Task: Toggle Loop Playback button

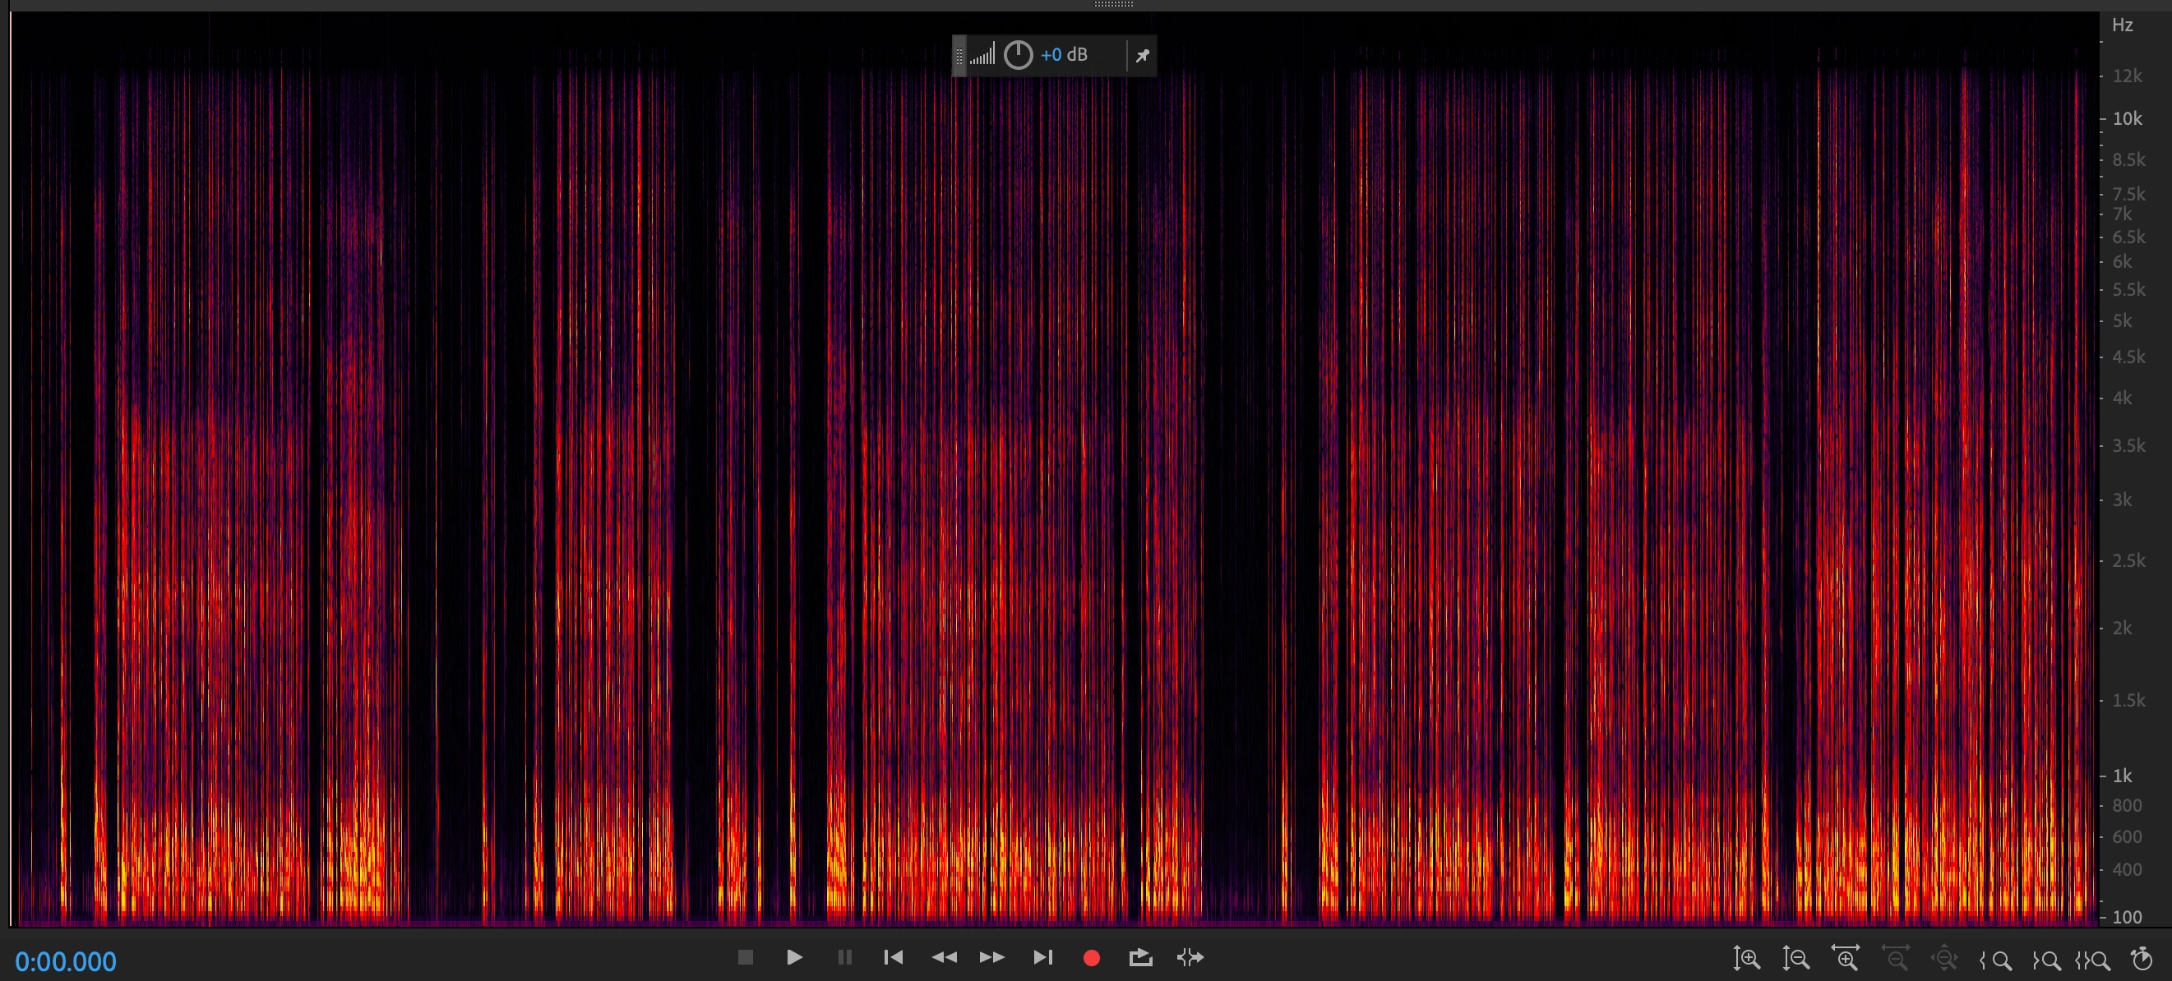Action: click(x=1140, y=957)
